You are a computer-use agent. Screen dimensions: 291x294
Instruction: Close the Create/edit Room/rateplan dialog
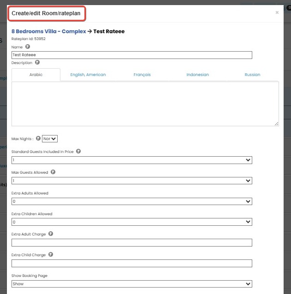point(277,12)
